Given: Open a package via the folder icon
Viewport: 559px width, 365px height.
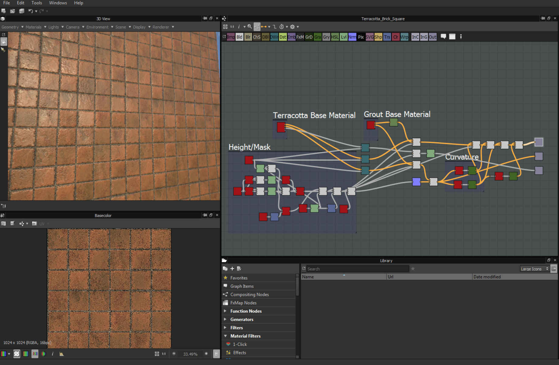Looking at the screenshot, I should [12, 11].
